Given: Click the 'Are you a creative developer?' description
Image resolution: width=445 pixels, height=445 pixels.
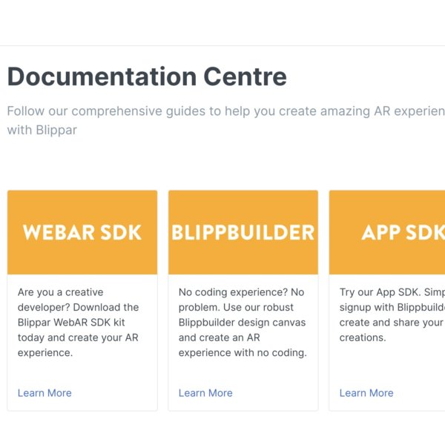Looking at the screenshot, I should (x=78, y=323).
